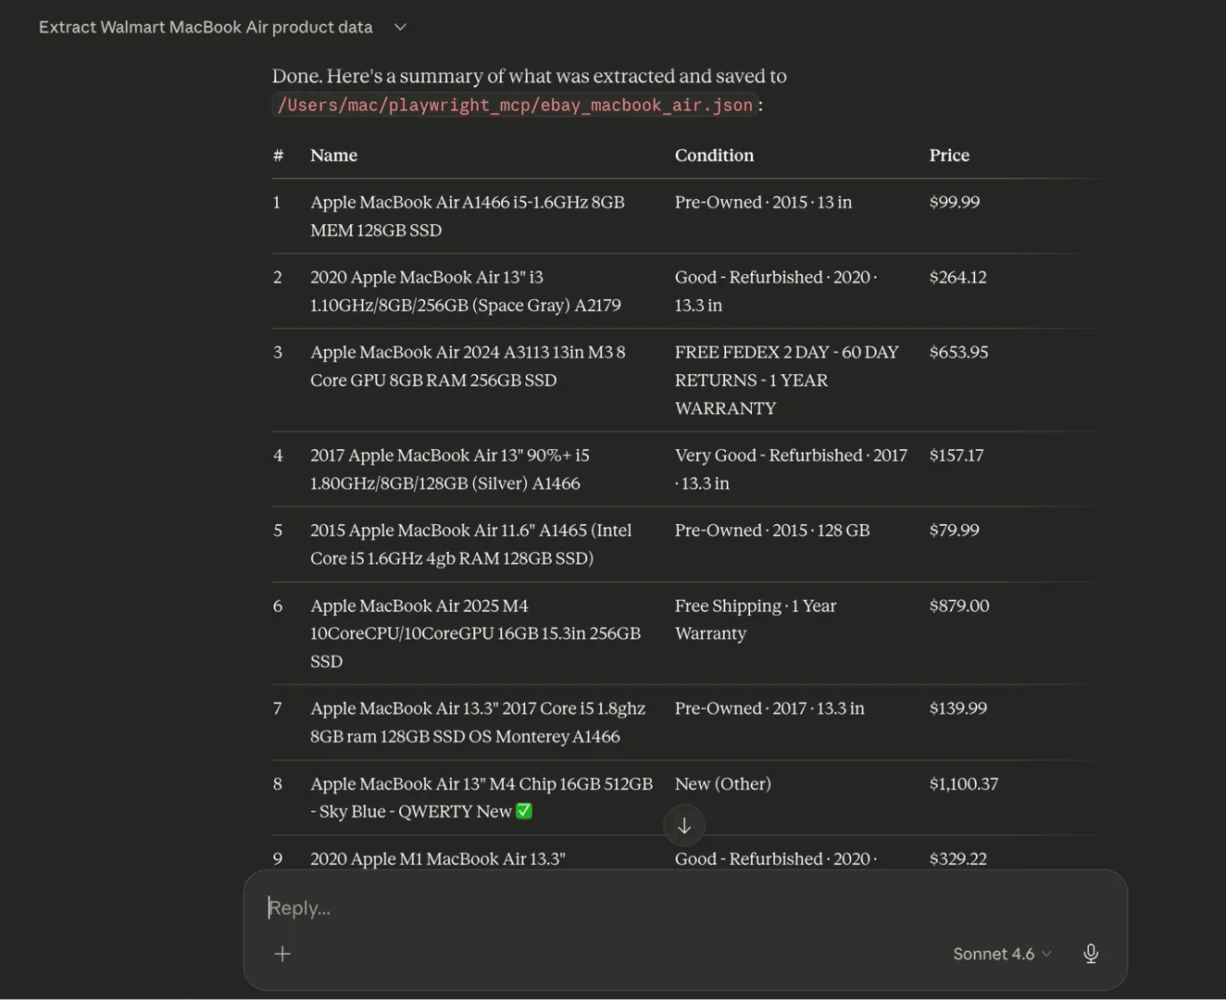
Task: Expand the chat title chevron menu
Action: (400, 27)
